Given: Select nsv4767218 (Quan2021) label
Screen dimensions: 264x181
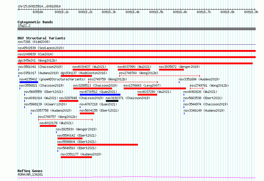Looking at the screenshot, I should pos(98,104).
